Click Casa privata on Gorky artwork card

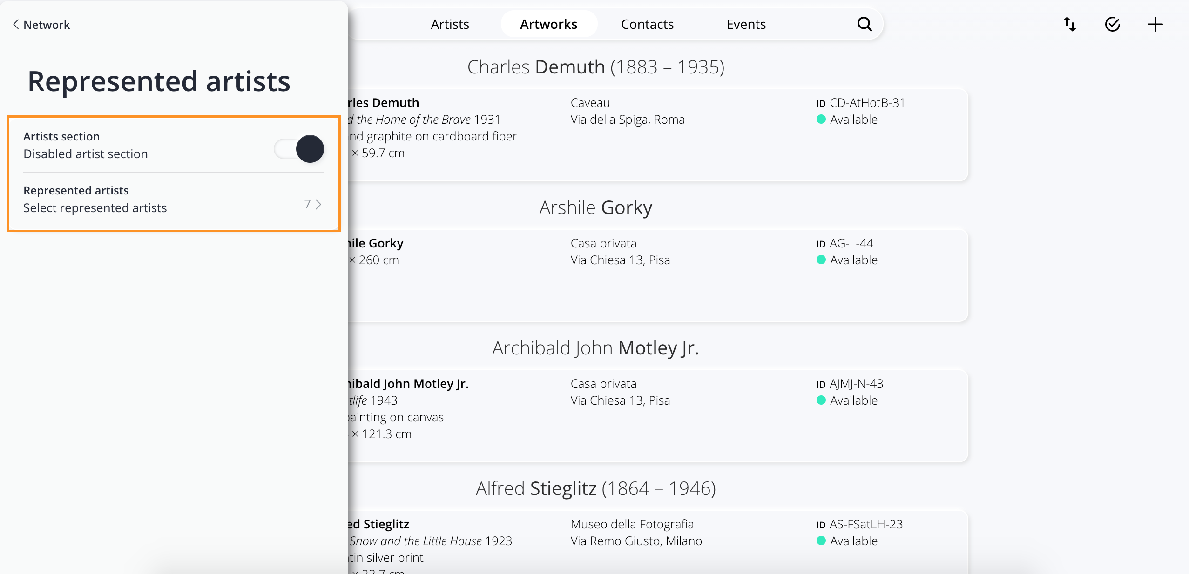603,243
